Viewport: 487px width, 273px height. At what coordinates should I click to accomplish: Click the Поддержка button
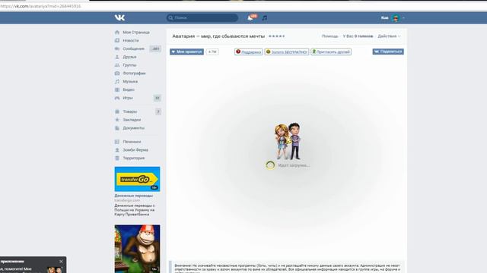pyautogui.click(x=249, y=52)
